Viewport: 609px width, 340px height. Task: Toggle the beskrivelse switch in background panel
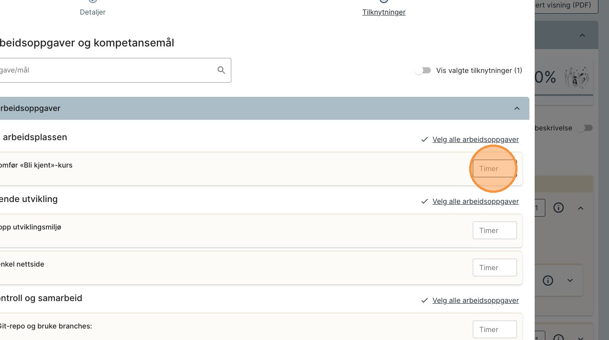[586, 128]
